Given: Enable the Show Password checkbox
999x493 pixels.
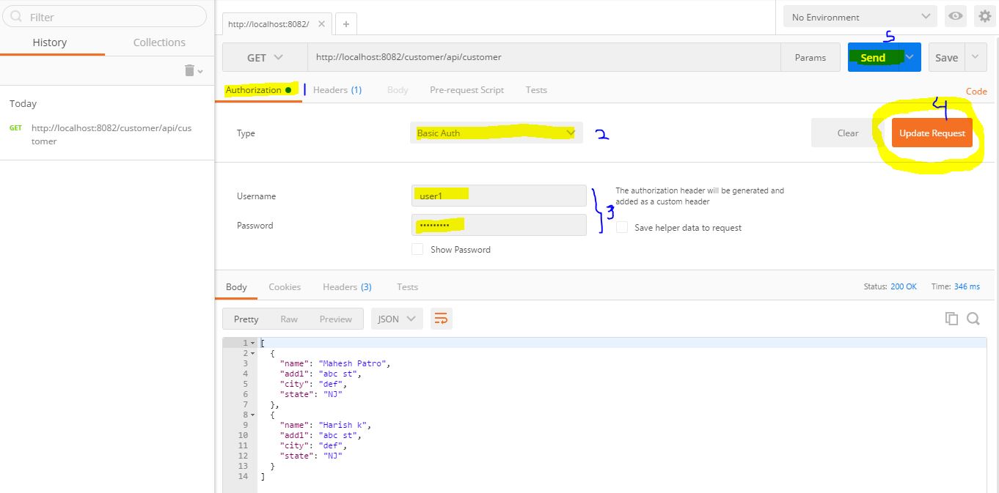Looking at the screenshot, I should tap(417, 250).
